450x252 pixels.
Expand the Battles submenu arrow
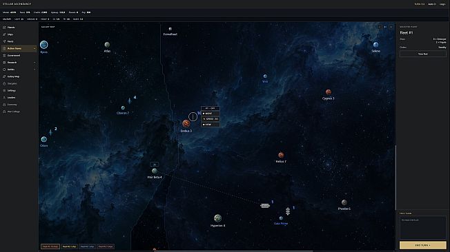click(35, 70)
